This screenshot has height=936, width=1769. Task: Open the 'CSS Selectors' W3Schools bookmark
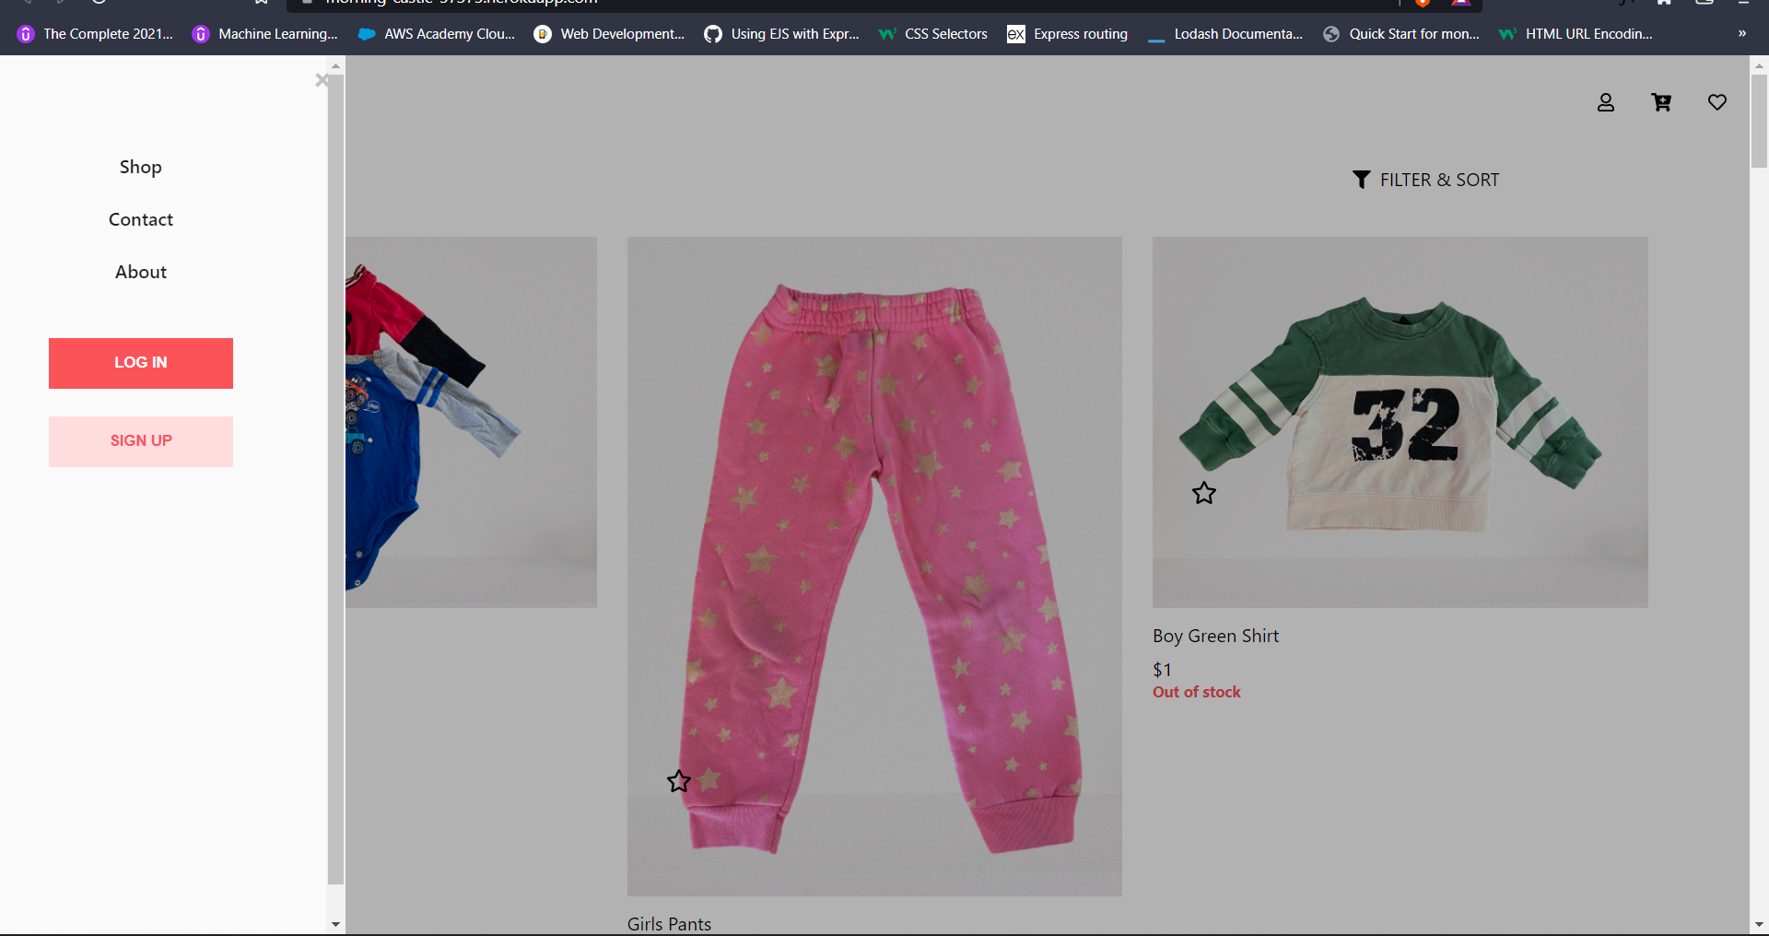tap(932, 34)
